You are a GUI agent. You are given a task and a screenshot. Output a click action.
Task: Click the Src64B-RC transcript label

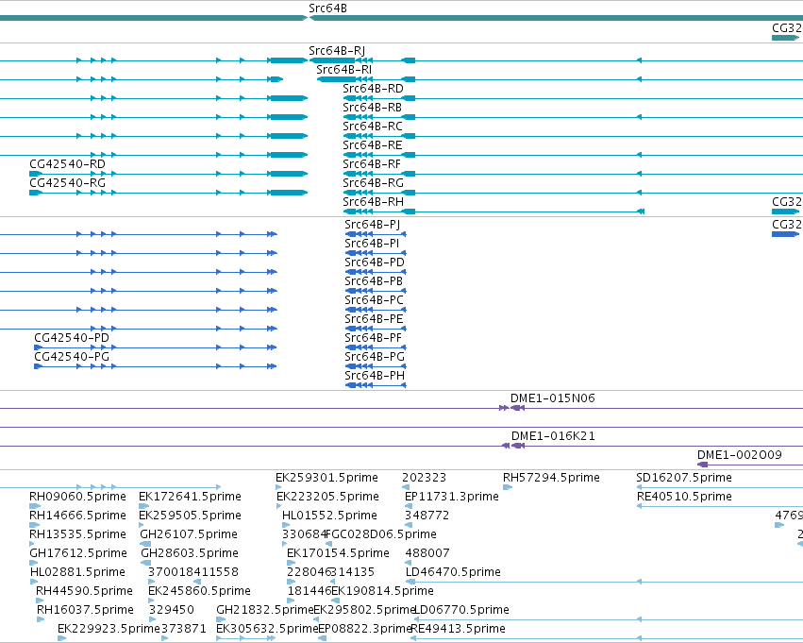[x=373, y=127]
